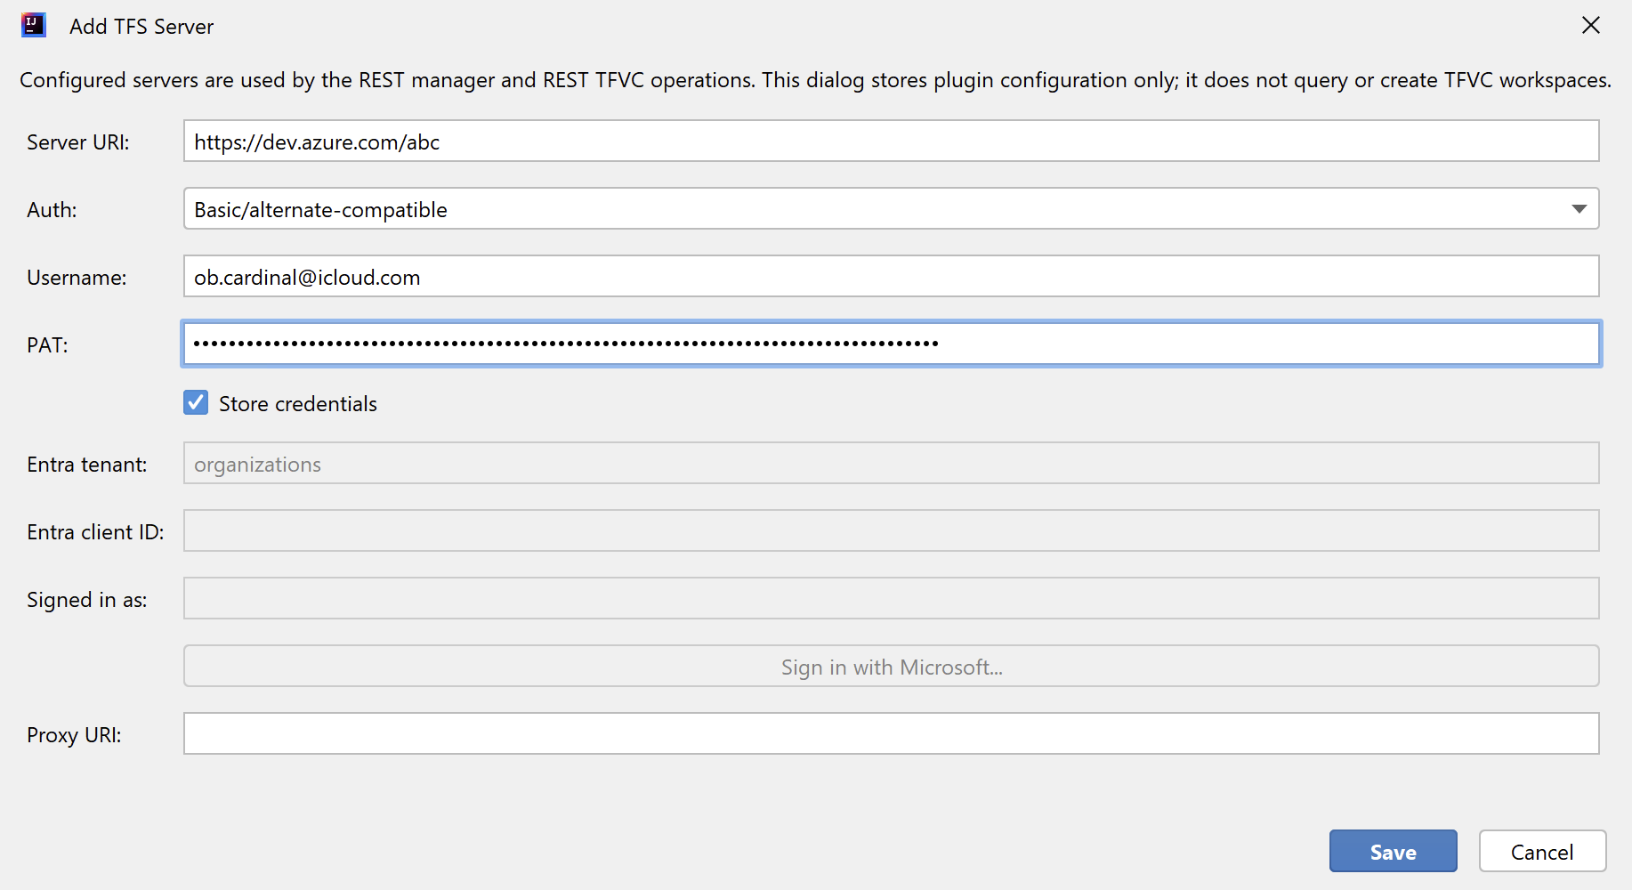Click the Signed in as label
The image size is (1632, 890).
tap(87, 600)
